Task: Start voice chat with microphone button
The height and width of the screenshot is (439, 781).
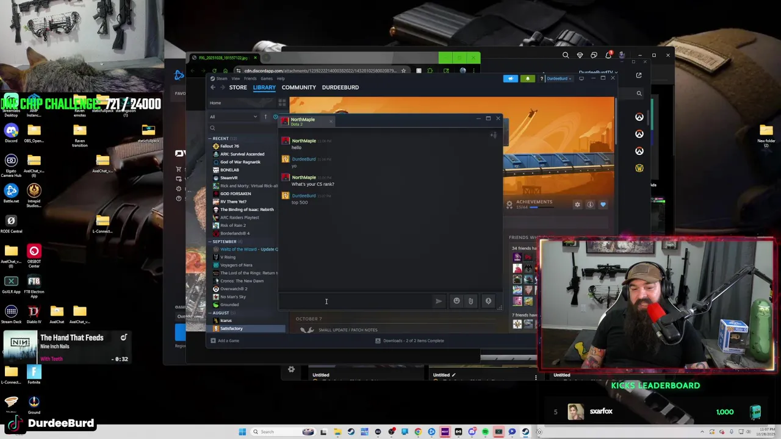Action: point(488,301)
